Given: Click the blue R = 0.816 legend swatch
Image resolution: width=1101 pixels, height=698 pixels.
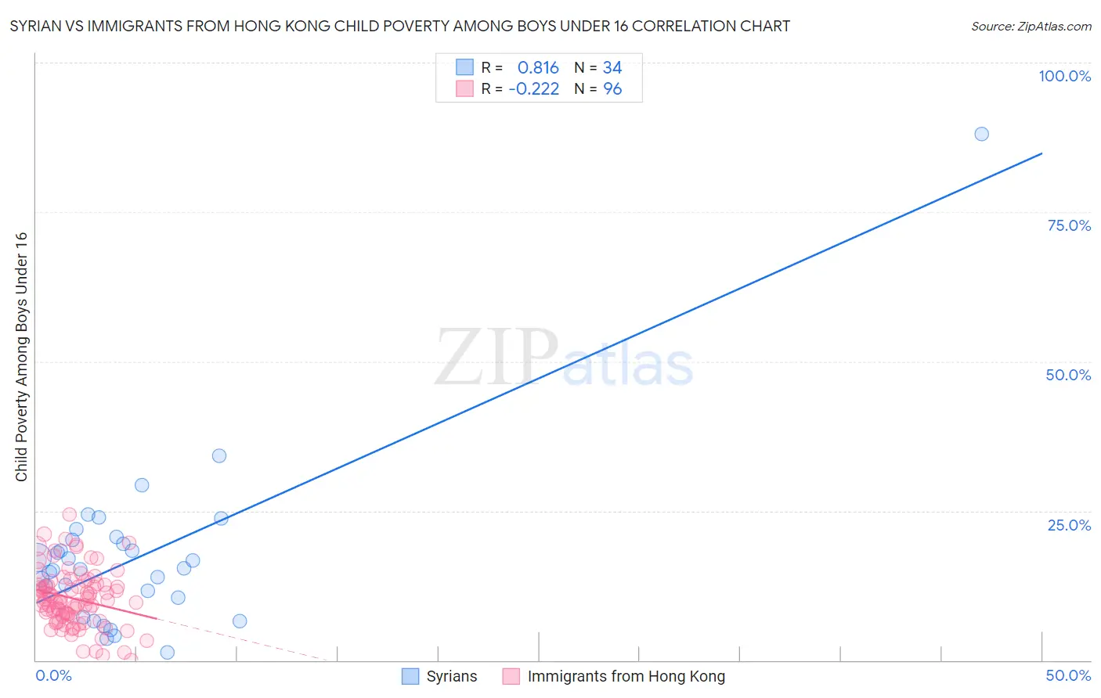Looking at the screenshot, I should pos(464,67).
